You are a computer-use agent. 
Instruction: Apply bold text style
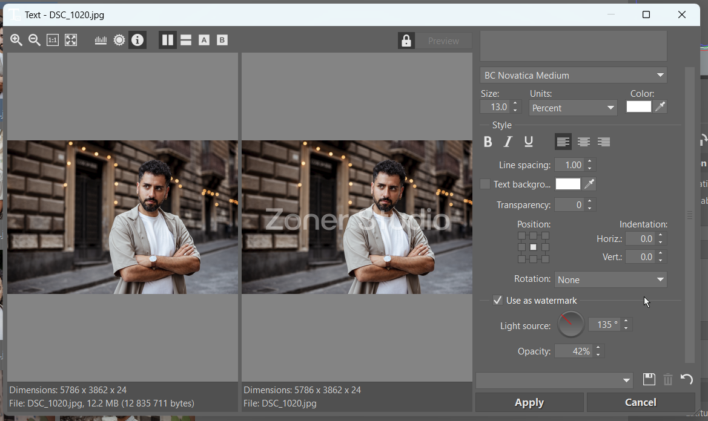488,142
